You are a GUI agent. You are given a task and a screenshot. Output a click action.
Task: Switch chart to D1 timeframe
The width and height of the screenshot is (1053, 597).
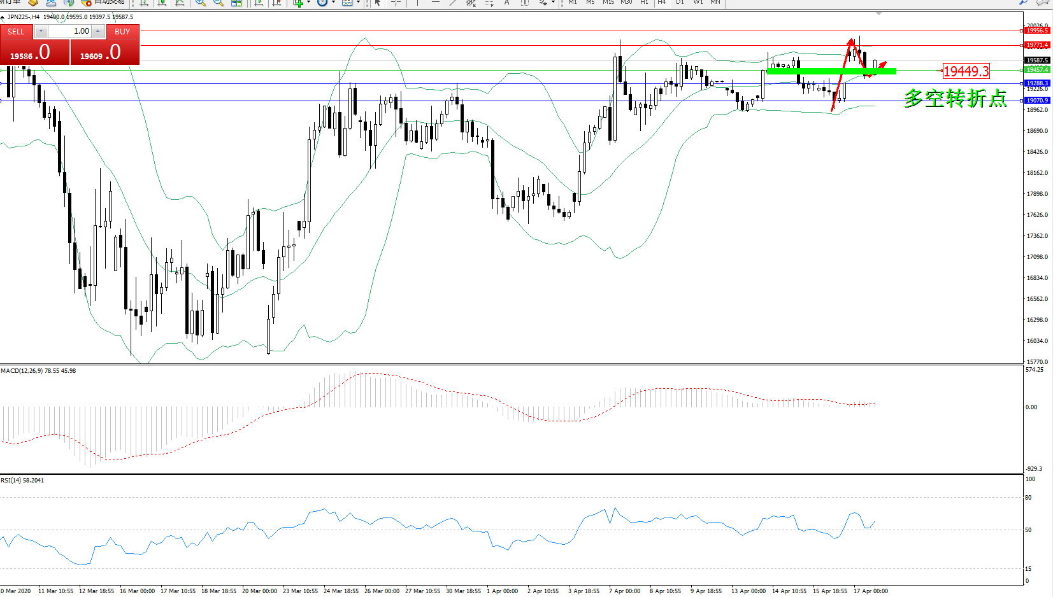tap(680, 3)
